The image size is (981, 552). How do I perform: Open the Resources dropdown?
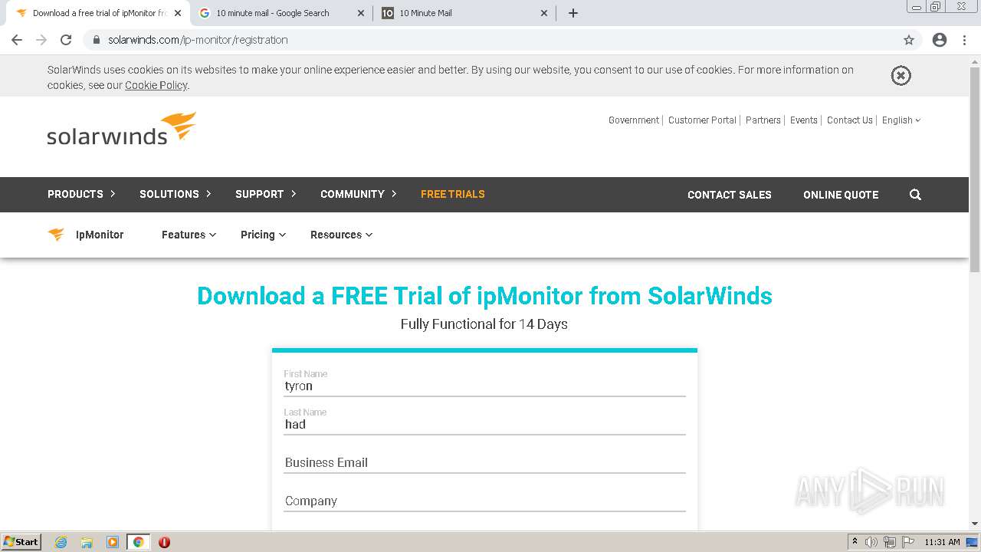(341, 235)
